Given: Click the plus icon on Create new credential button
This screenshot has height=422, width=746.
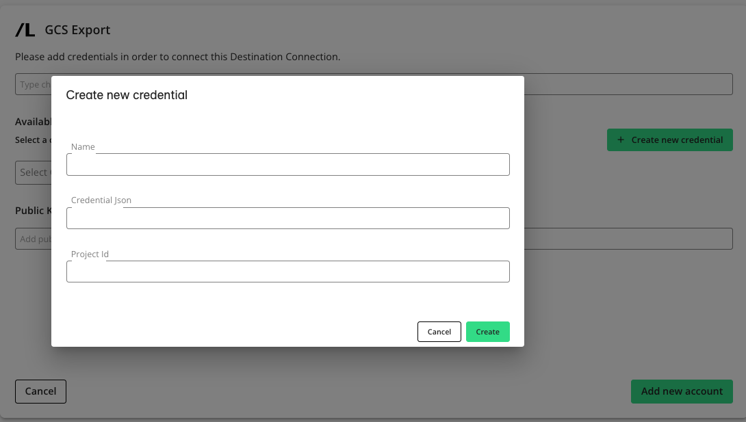Looking at the screenshot, I should click(621, 140).
